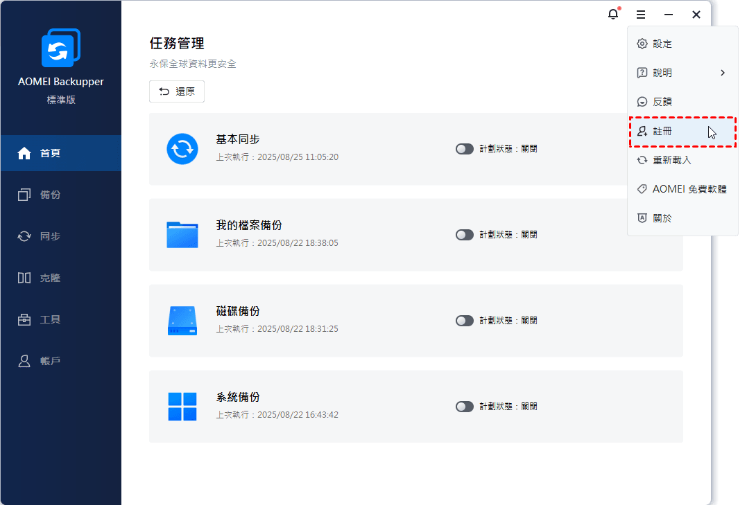747x505 pixels.
Task: Click the AOMEI Backupper logo icon
Action: (x=60, y=48)
